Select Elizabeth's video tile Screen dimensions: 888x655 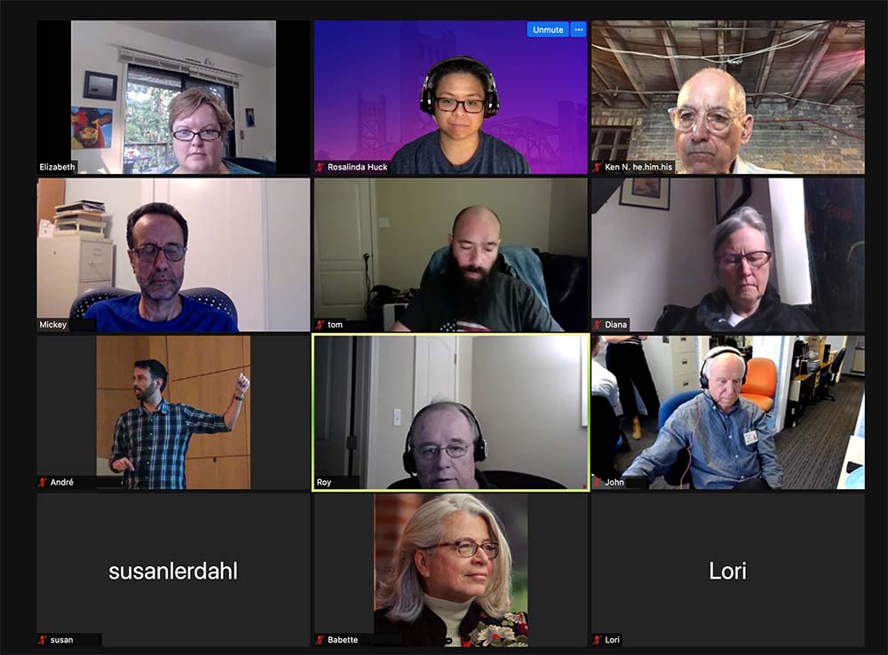coord(173,98)
